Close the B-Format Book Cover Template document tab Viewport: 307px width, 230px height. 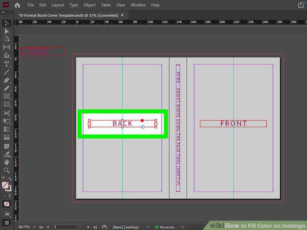tap(122, 15)
